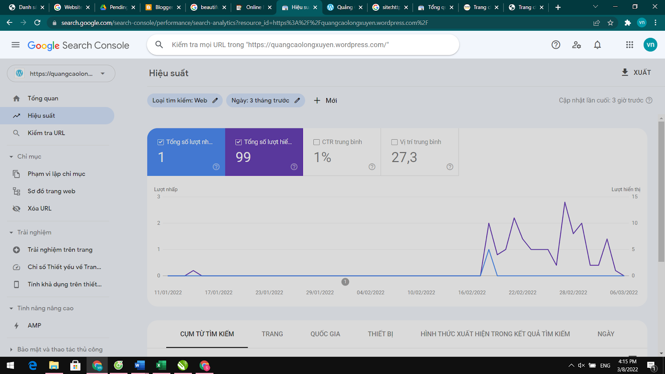The width and height of the screenshot is (665, 374).
Task: Open users and permissions settings icon
Action: (x=576, y=45)
